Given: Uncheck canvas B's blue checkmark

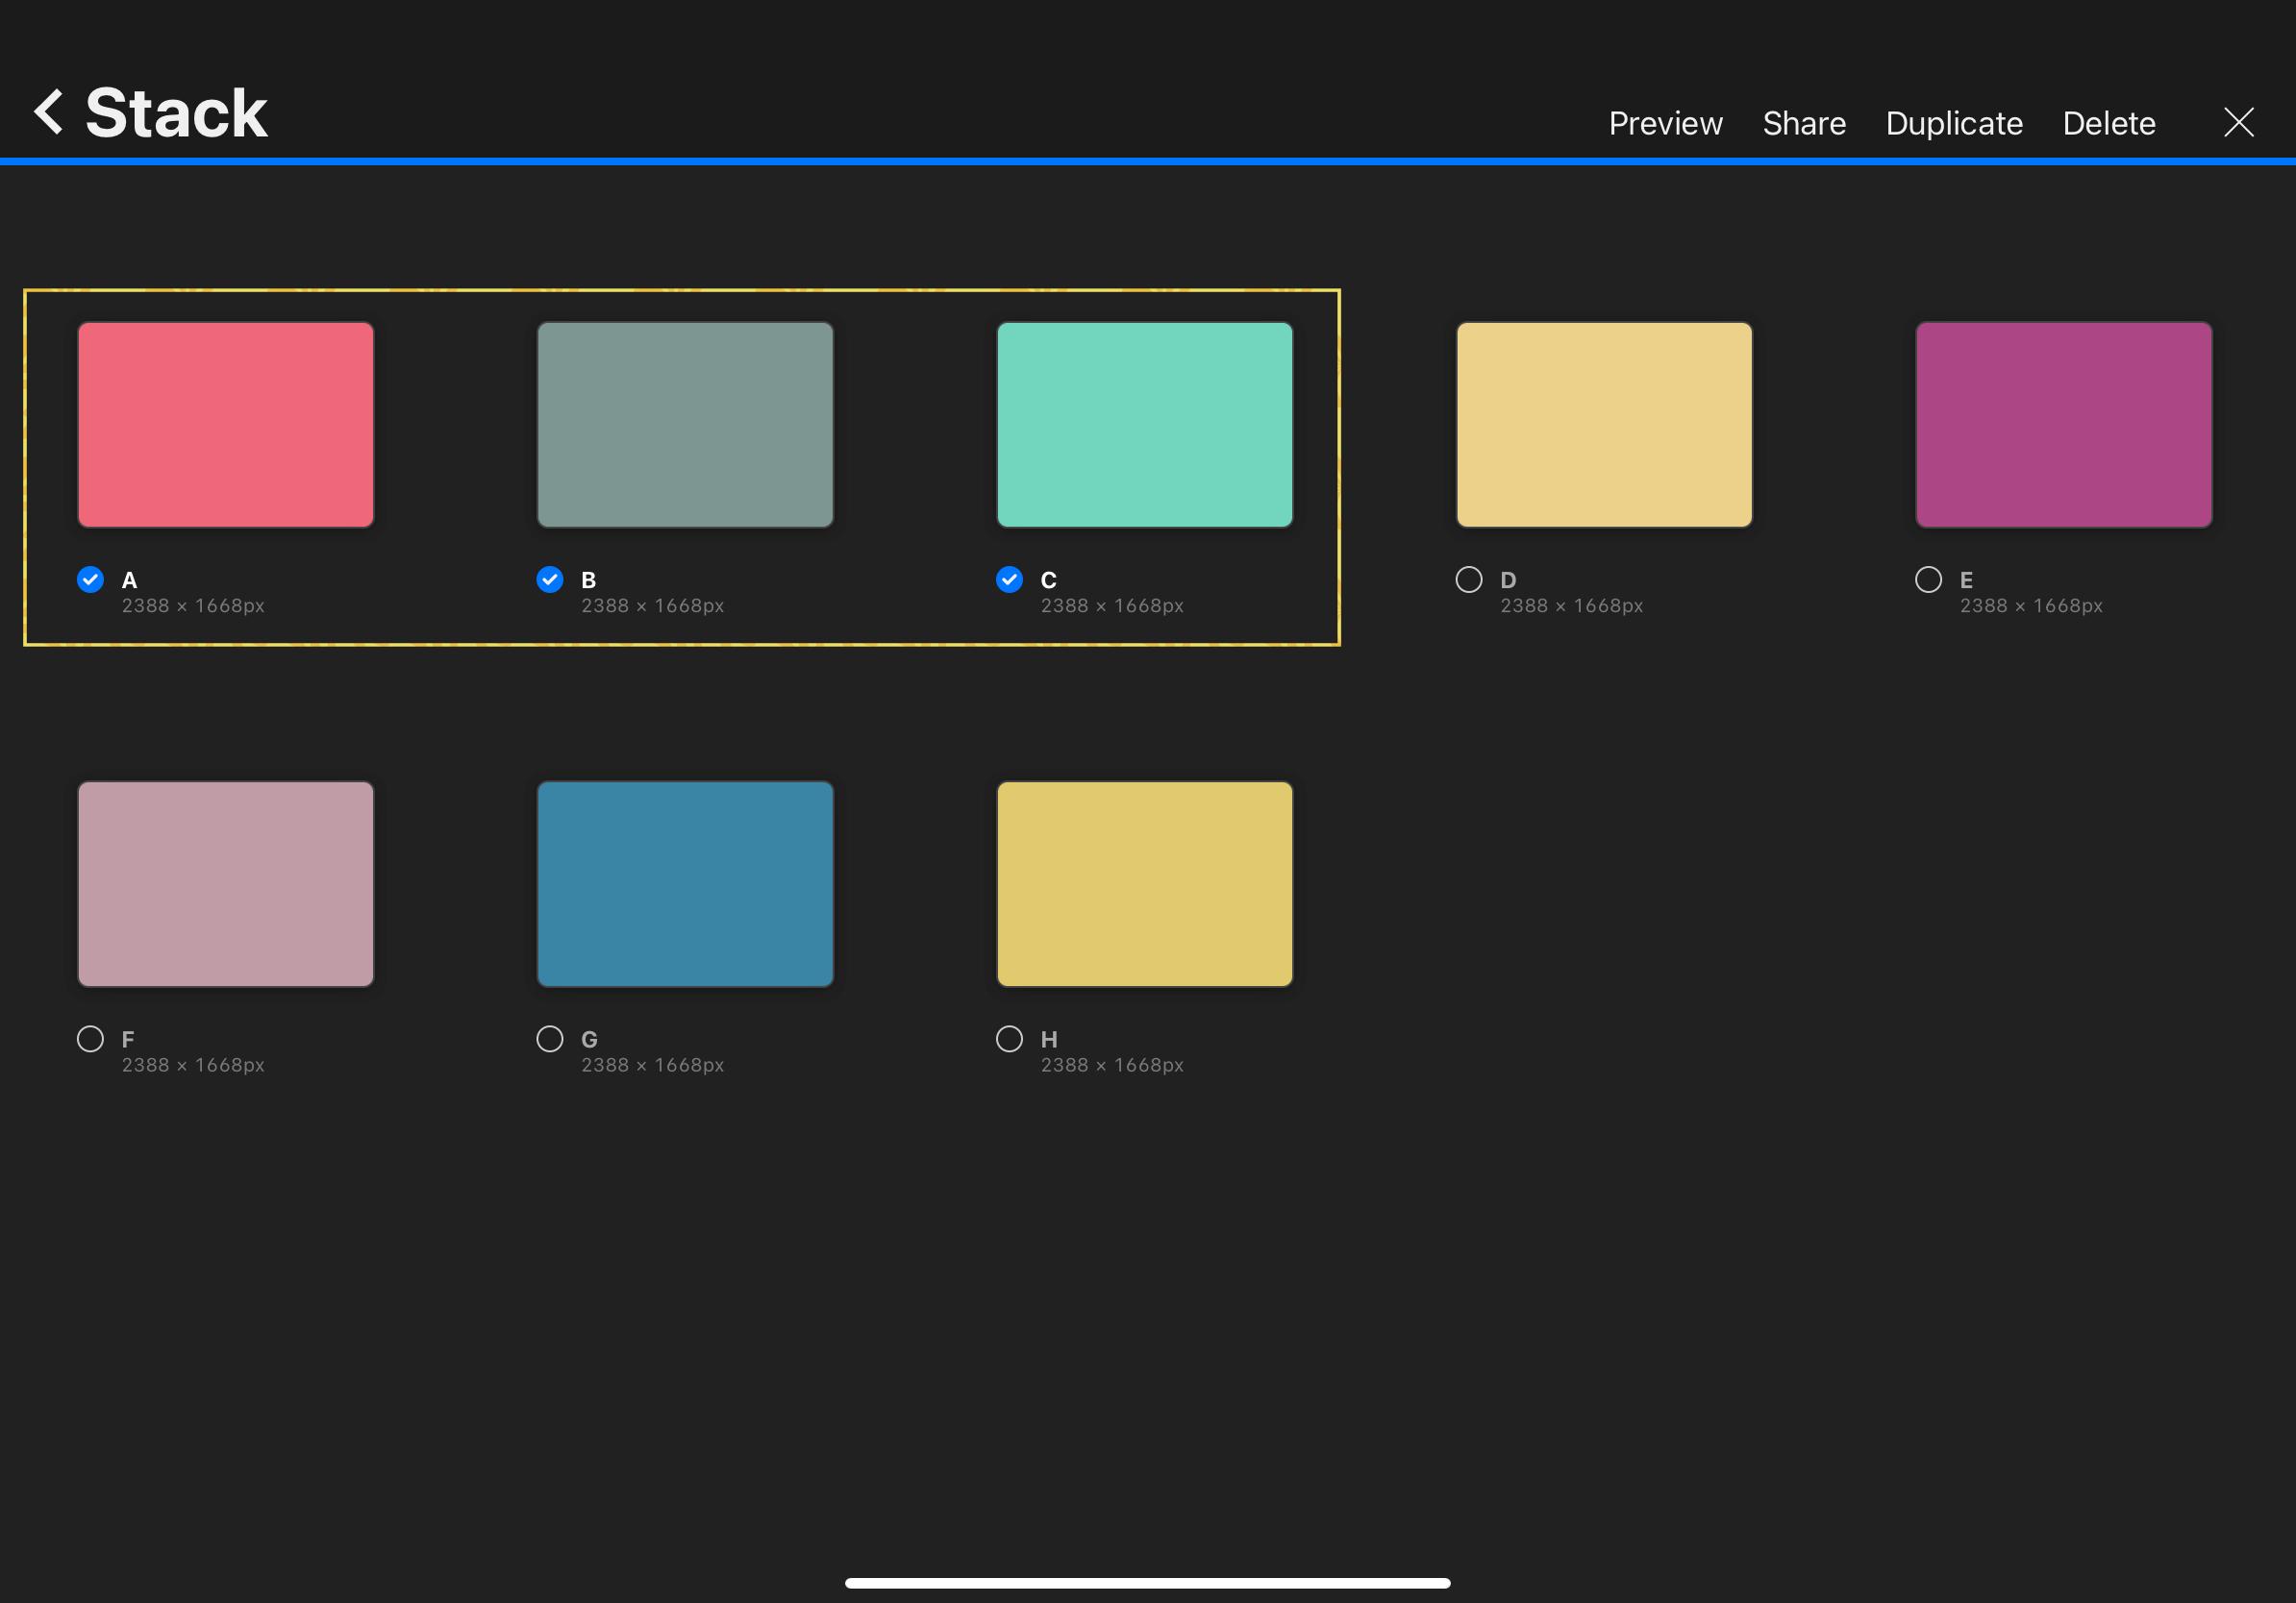Looking at the screenshot, I should 549,580.
